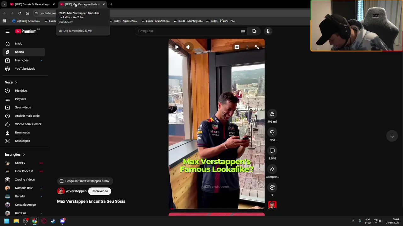
Task: Open the Nômade Raiz channel
Action: click(24, 188)
